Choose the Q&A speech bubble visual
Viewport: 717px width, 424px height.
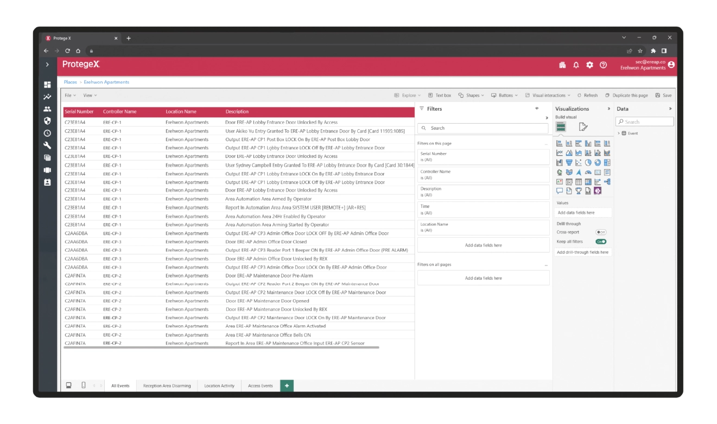click(560, 191)
